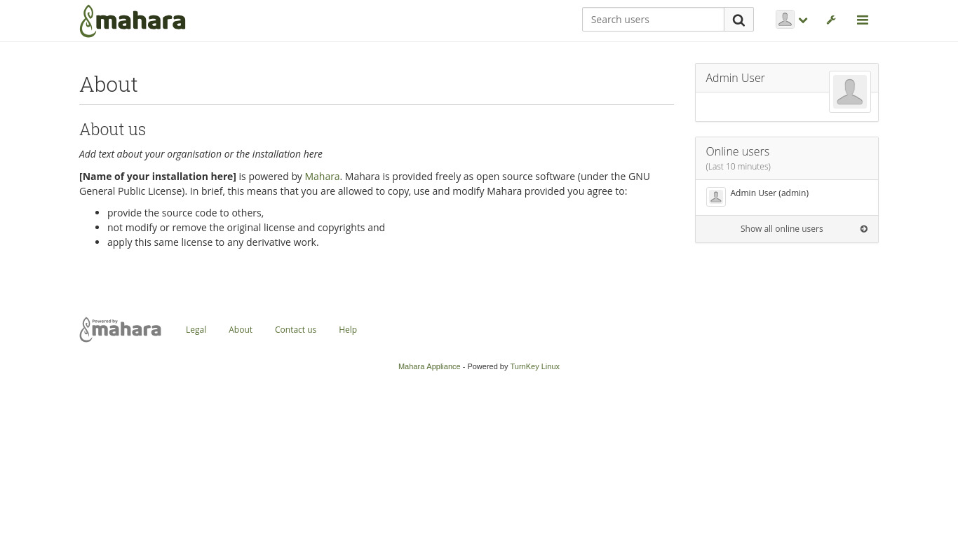958x538 pixels.
Task: Open Admin User (admin) online user link
Action: pos(769,193)
